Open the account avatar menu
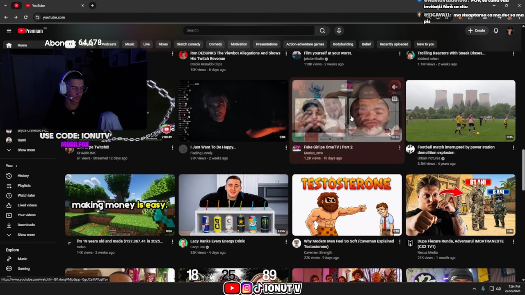525x295 pixels. point(510,31)
